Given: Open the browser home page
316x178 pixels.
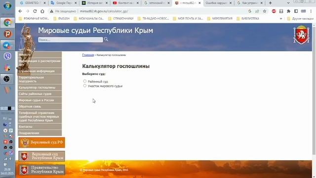Looking at the screenshot, I should tap(42, 11).
